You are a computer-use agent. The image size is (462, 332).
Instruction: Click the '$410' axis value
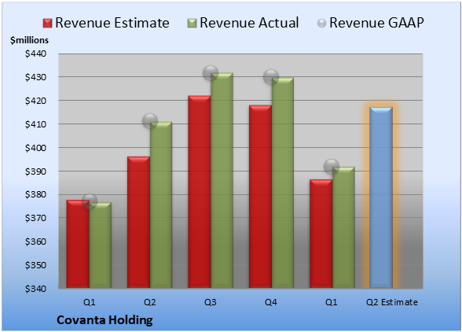[x=35, y=124]
